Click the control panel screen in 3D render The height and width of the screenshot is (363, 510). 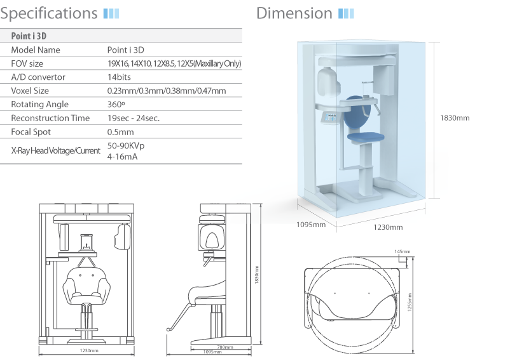click(x=331, y=117)
